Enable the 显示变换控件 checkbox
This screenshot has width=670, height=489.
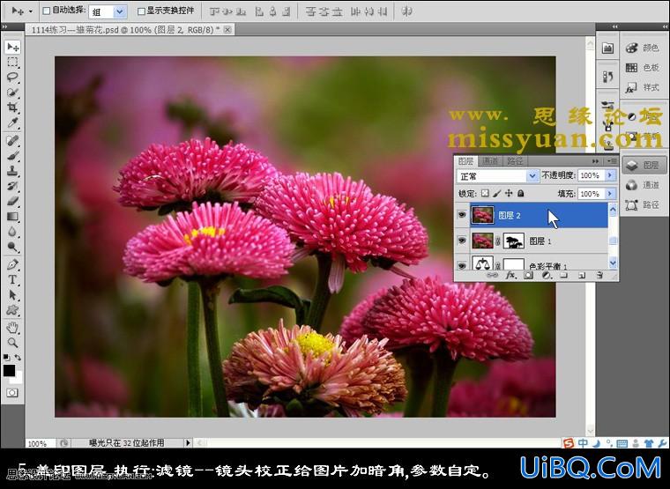tap(141, 11)
